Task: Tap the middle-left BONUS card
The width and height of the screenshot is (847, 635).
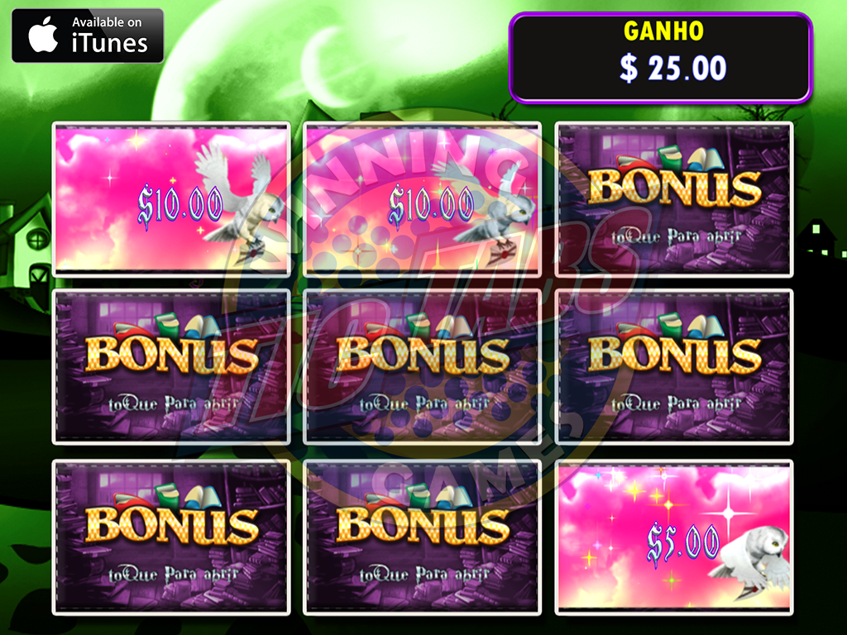Action: pos(171,367)
